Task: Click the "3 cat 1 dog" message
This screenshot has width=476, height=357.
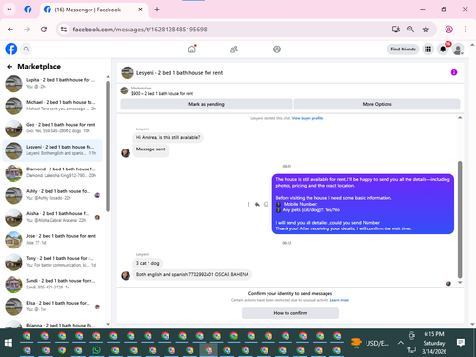Action: point(148,263)
